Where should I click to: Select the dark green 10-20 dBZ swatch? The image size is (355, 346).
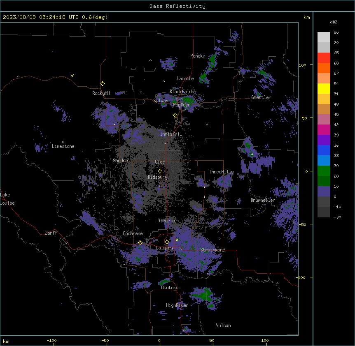tap(324, 181)
